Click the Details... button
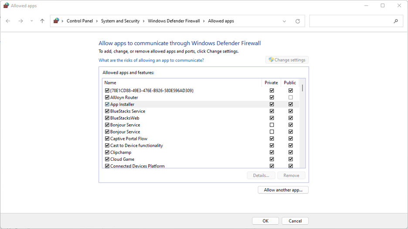Viewport: 408px width, 229px height. tap(261, 176)
